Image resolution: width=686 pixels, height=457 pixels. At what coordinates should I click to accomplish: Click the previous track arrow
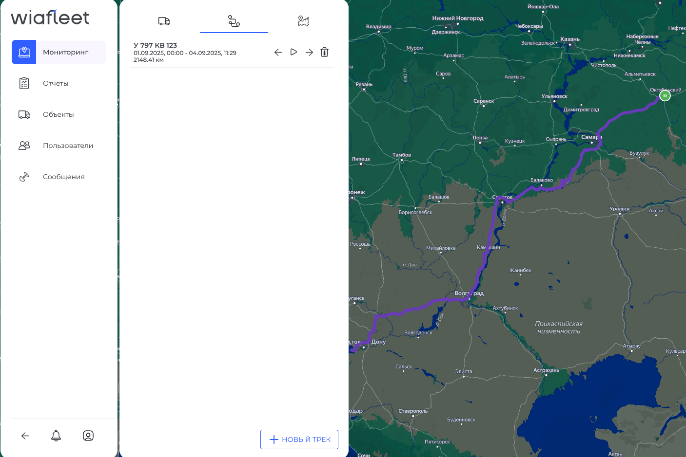point(278,52)
